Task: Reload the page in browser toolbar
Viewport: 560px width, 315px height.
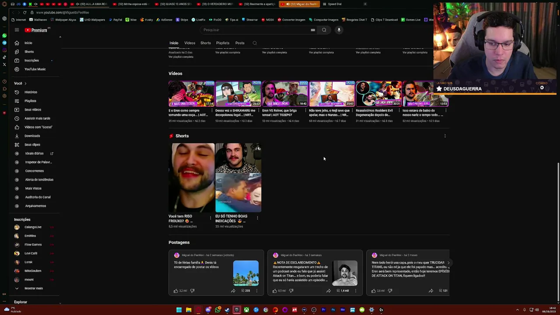Action: pyautogui.click(x=25, y=12)
